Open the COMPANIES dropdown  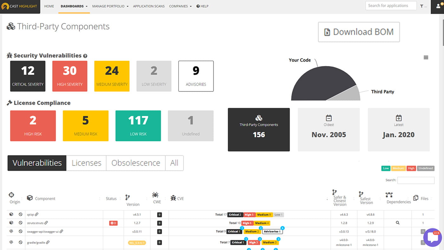(180, 6)
